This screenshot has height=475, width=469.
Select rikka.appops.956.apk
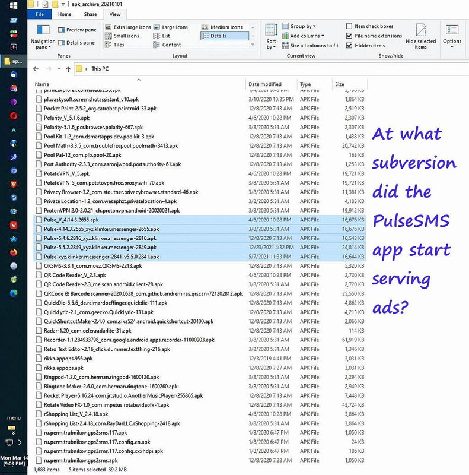pyautogui.click(x=200, y=359)
